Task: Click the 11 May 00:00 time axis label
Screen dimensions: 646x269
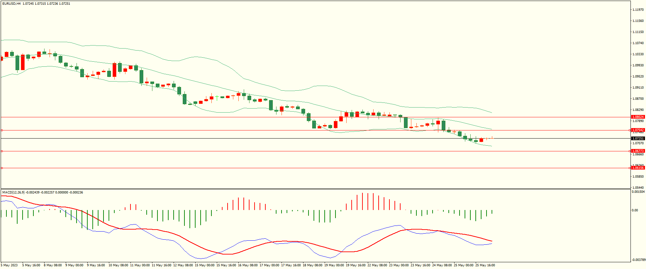Action: click(x=140, y=265)
